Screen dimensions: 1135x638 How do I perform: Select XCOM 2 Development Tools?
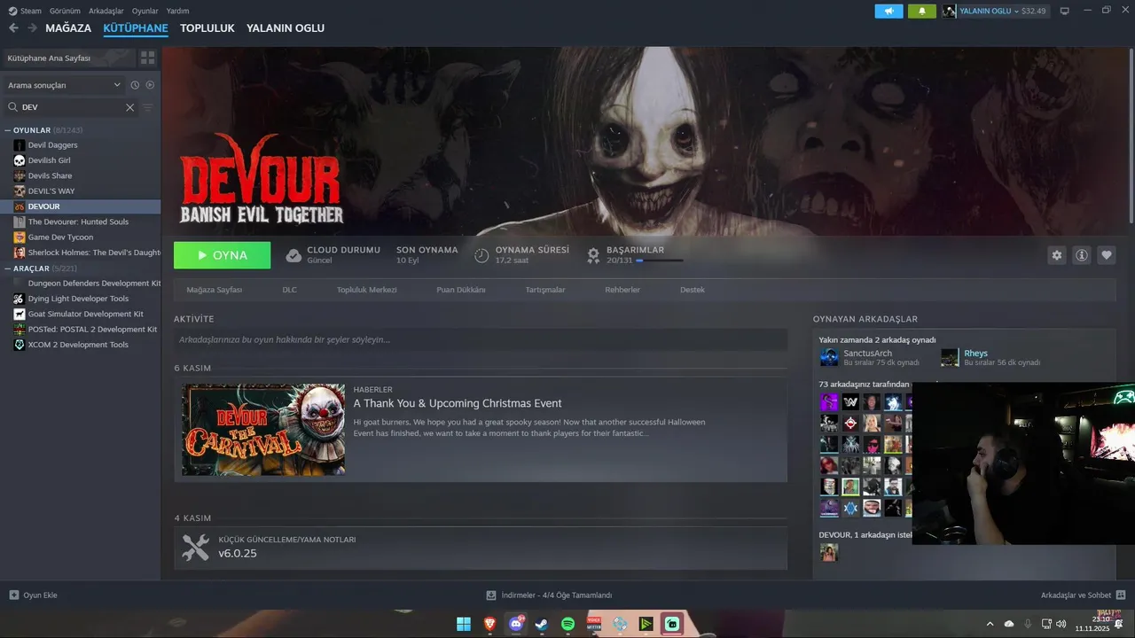[80, 345]
